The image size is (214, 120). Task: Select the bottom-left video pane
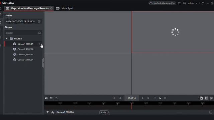88,74
